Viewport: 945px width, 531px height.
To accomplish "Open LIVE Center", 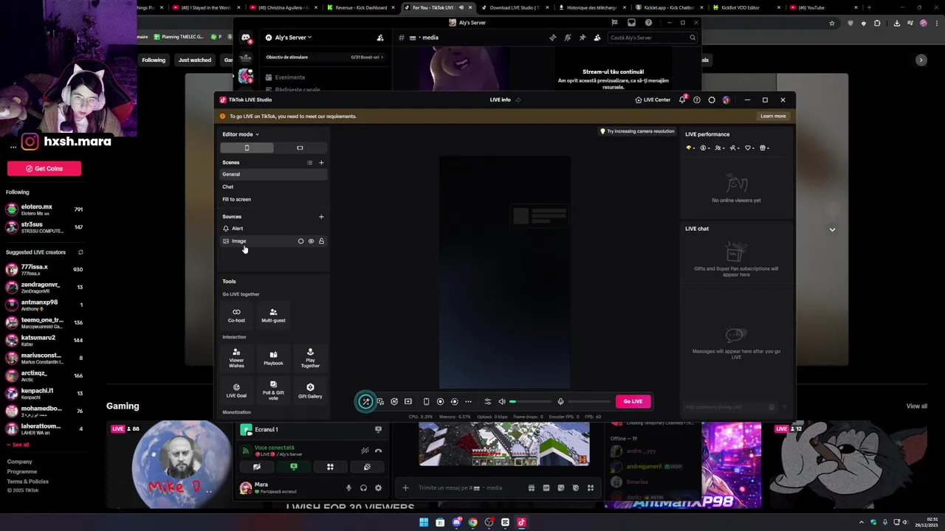I will [653, 100].
